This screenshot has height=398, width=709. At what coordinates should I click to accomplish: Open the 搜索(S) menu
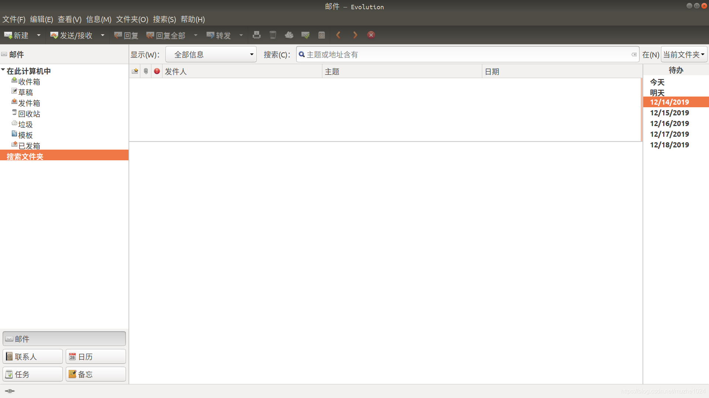[164, 19]
